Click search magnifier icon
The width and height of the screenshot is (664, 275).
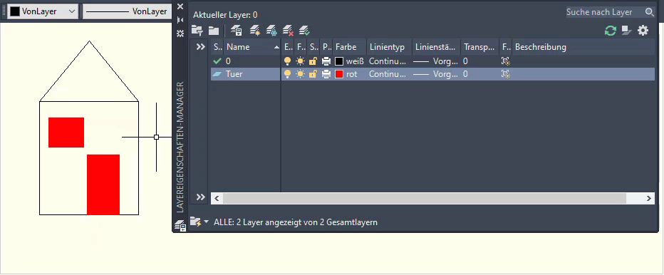(650, 12)
